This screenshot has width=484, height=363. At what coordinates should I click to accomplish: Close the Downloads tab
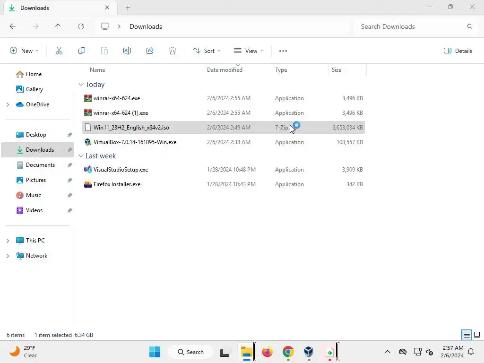[107, 8]
